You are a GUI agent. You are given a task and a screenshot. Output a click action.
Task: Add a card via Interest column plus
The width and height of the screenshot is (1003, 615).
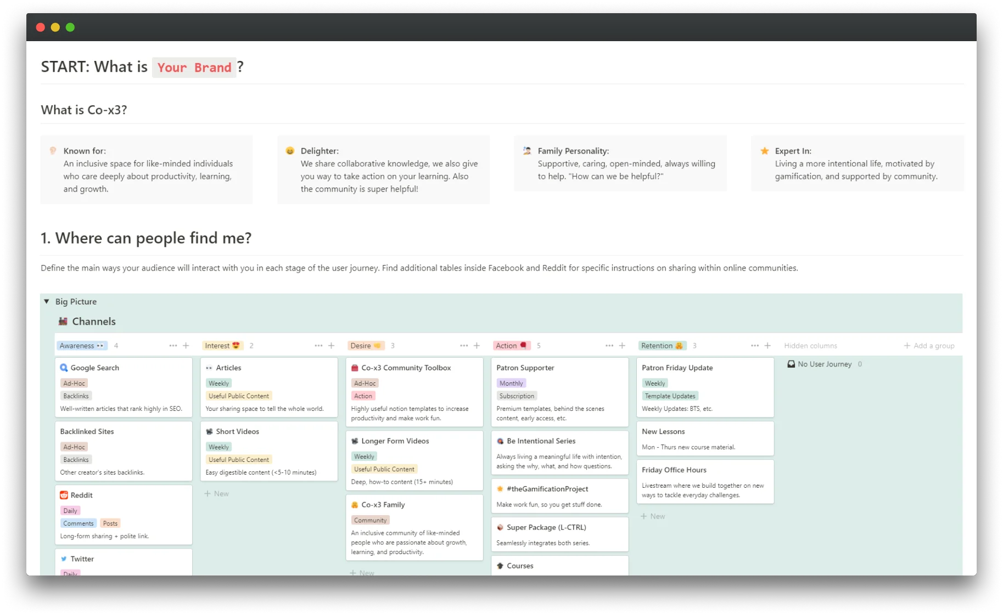[332, 346]
